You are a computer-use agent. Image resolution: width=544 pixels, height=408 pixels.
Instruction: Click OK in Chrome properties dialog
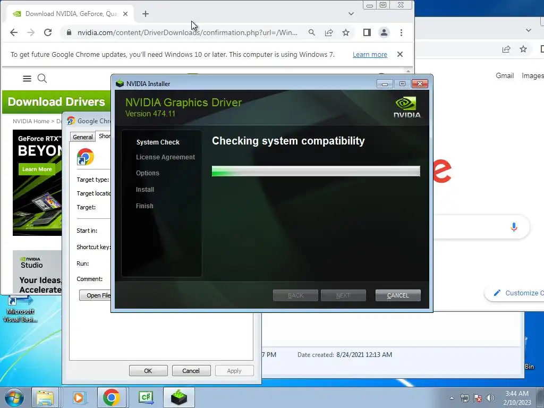click(148, 370)
